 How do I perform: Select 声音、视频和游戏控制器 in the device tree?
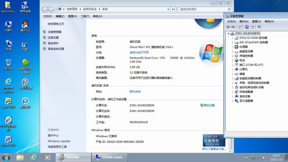point(254,83)
